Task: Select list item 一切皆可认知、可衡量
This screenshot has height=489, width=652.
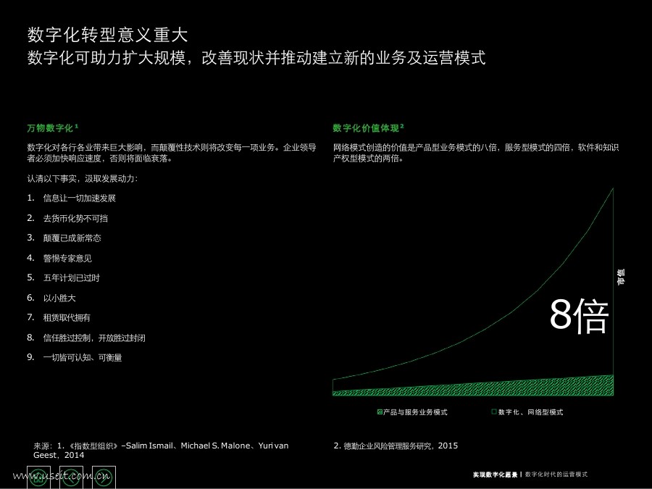Action: pyautogui.click(x=83, y=358)
